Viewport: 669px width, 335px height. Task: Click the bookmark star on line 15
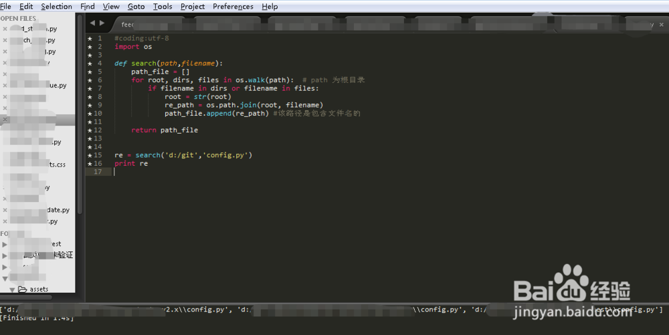click(90, 155)
